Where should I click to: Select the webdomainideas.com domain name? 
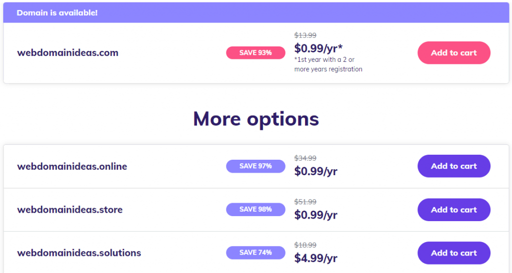[67, 53]
